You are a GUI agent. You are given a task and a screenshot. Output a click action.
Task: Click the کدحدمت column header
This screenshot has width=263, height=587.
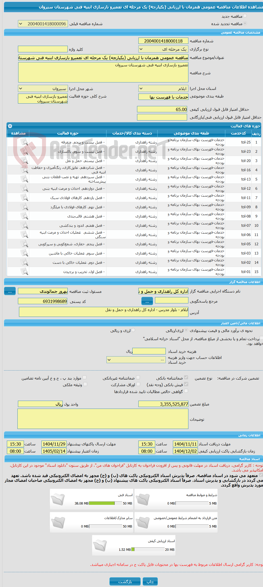pos(238,133)
